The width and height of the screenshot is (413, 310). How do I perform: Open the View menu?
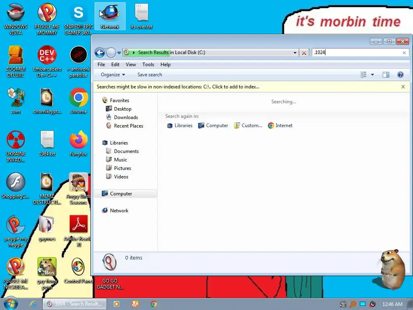coord(131,65)
